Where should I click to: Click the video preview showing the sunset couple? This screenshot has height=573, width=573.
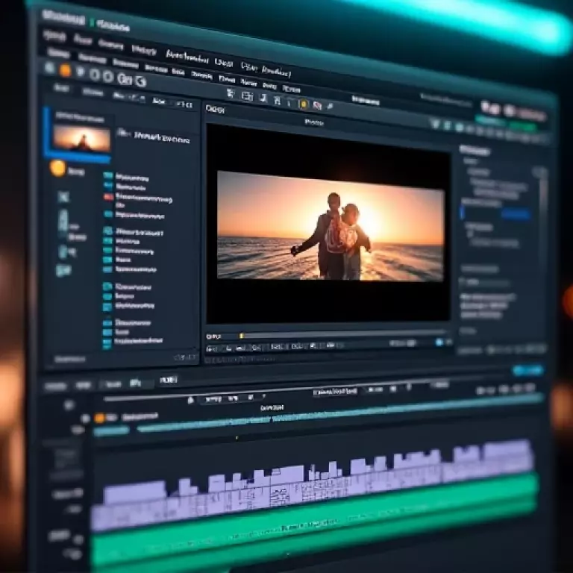330,225
